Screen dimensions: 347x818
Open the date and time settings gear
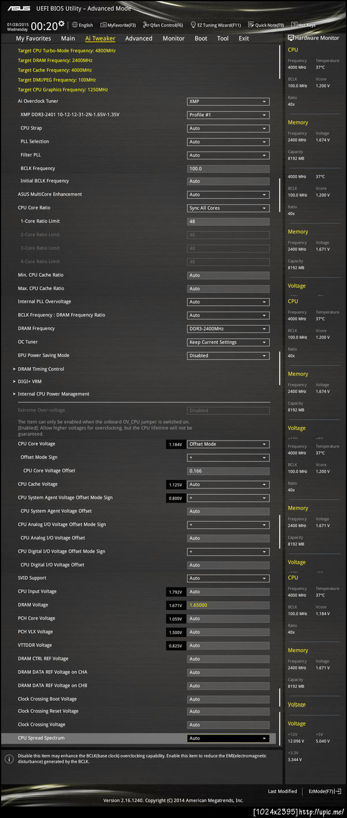coord(61,24)
